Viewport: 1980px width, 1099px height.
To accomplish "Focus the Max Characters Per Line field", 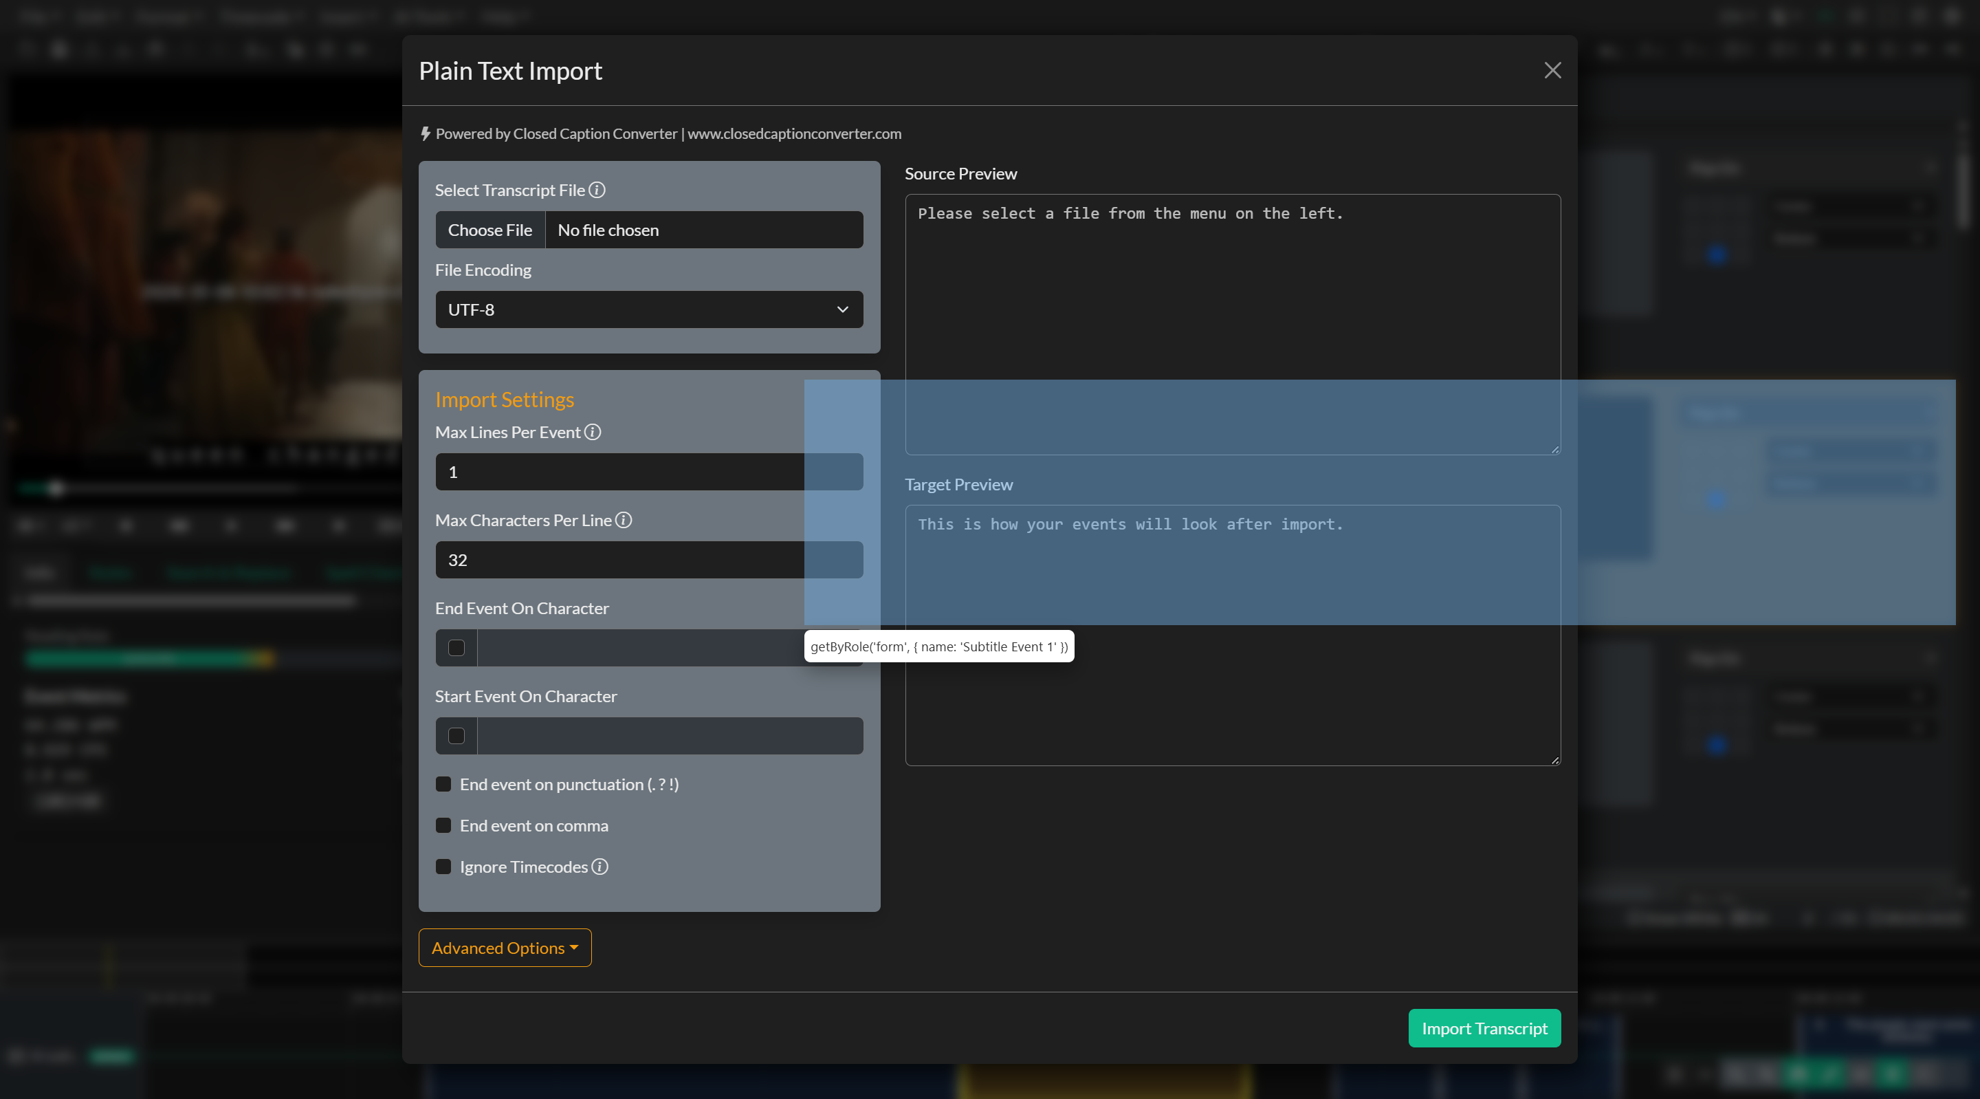I will pos(649,560).
